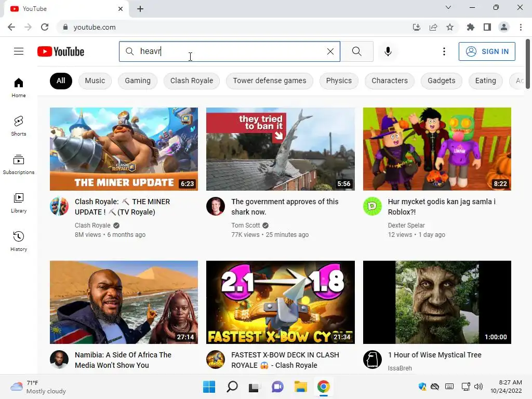This screenshot has height=399, width=532.
Task: Click Tom Scott channel avatar
Action: pos(216,206)
